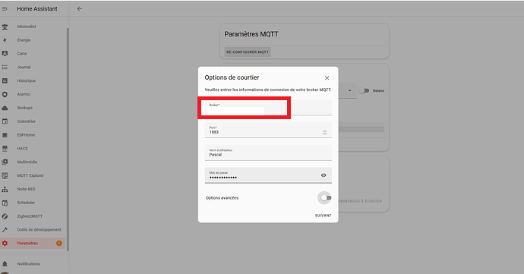Viewport: 524px width, 274px height.
Task: Open the QoS dropdown arrow beside Retenir
Action: (x=349, y=90)
